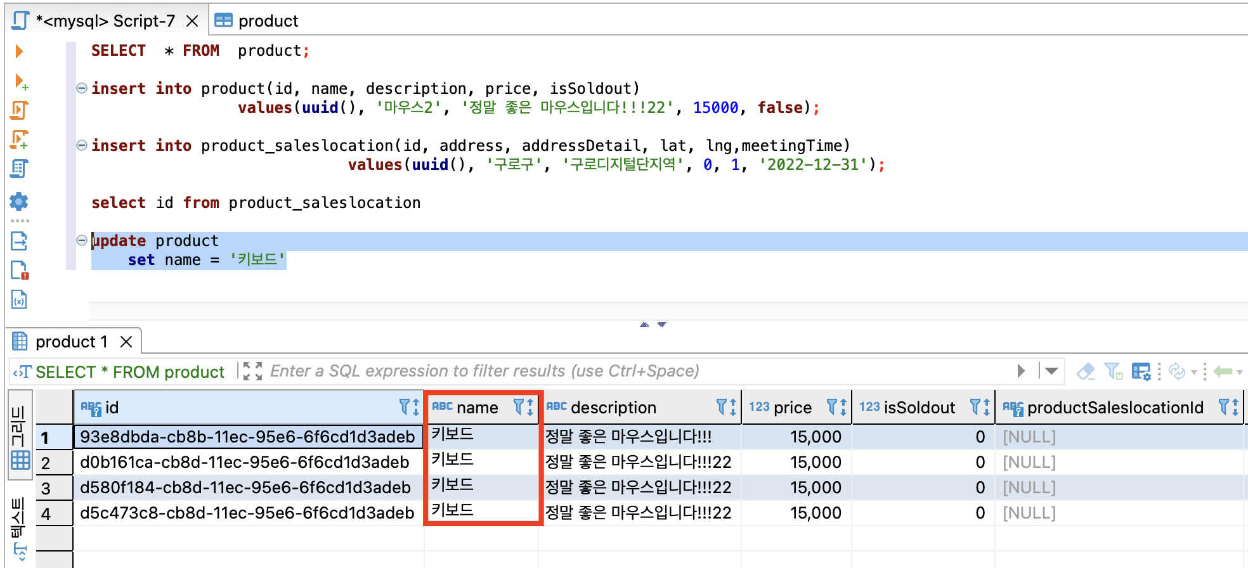The width and height of the screenshot is (1248, 568).
Task: Show execution log icon with red mark
Action: [20, 270]
